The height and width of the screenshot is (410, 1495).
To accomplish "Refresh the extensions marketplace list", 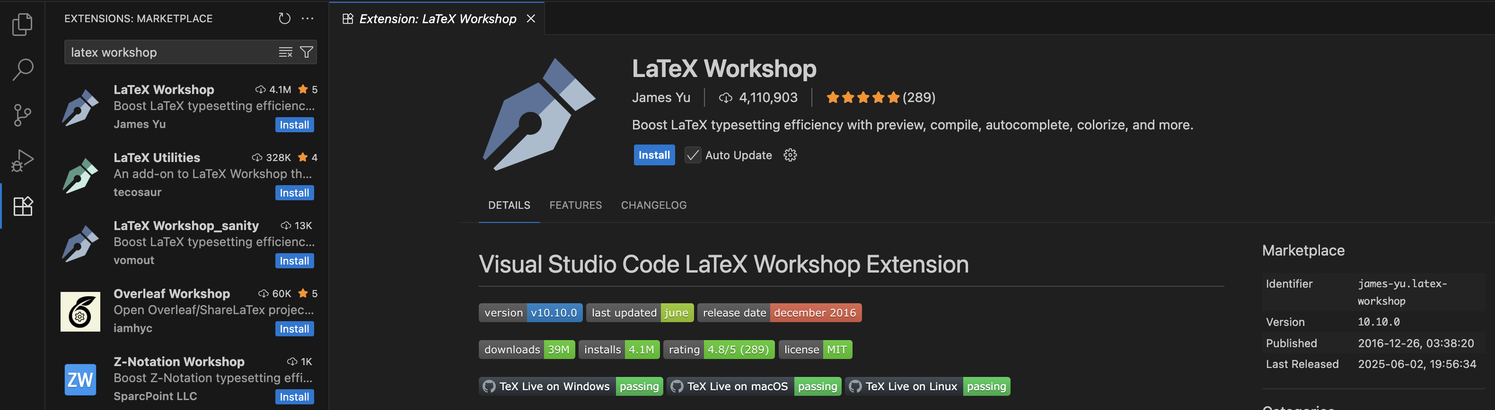I will (284, 18).
